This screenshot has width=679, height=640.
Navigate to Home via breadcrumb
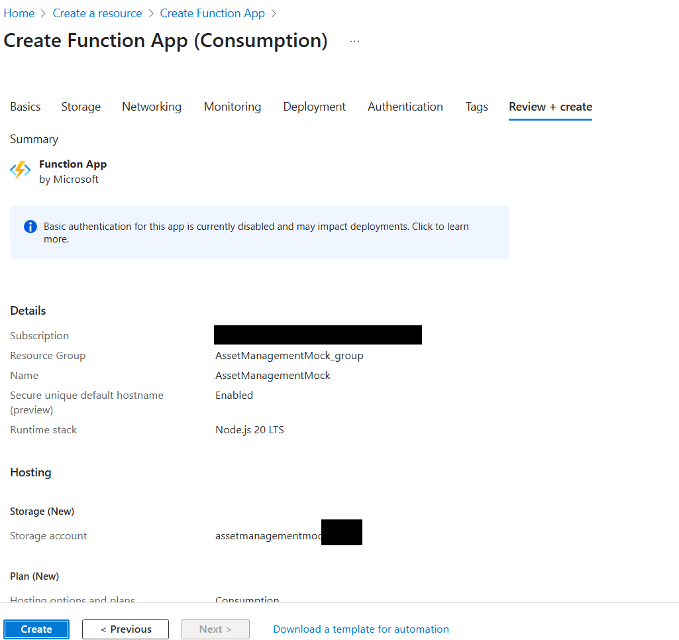coord(19,13)
